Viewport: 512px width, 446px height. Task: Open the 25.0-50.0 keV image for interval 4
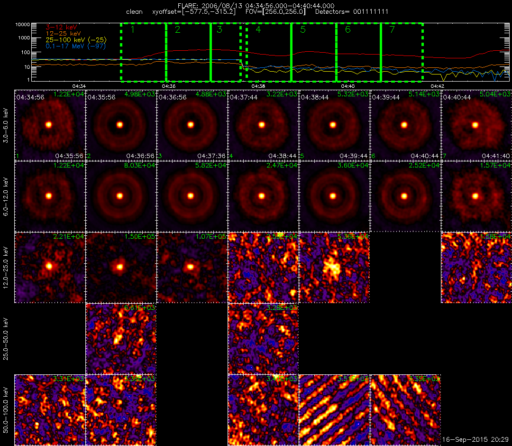click(x=263, y=339)
